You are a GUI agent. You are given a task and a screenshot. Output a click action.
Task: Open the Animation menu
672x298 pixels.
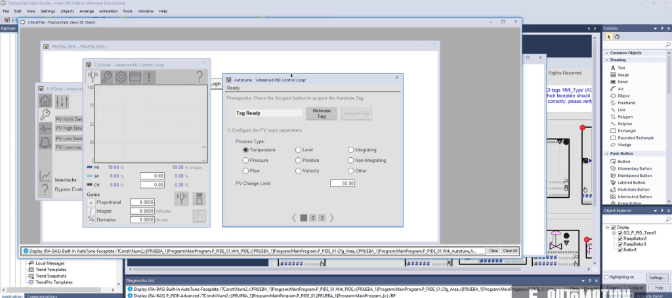click(x=109, y=11)
